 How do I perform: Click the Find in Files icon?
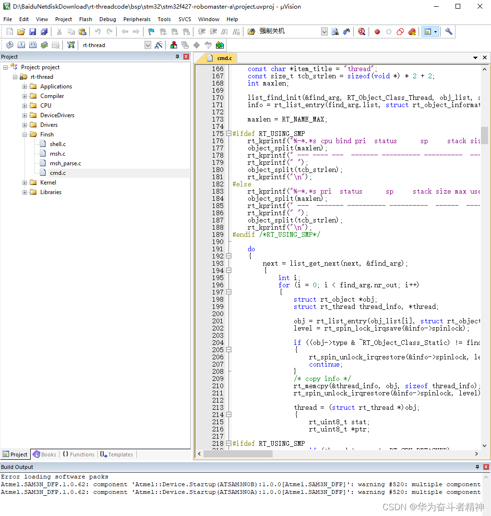[335, 32]
